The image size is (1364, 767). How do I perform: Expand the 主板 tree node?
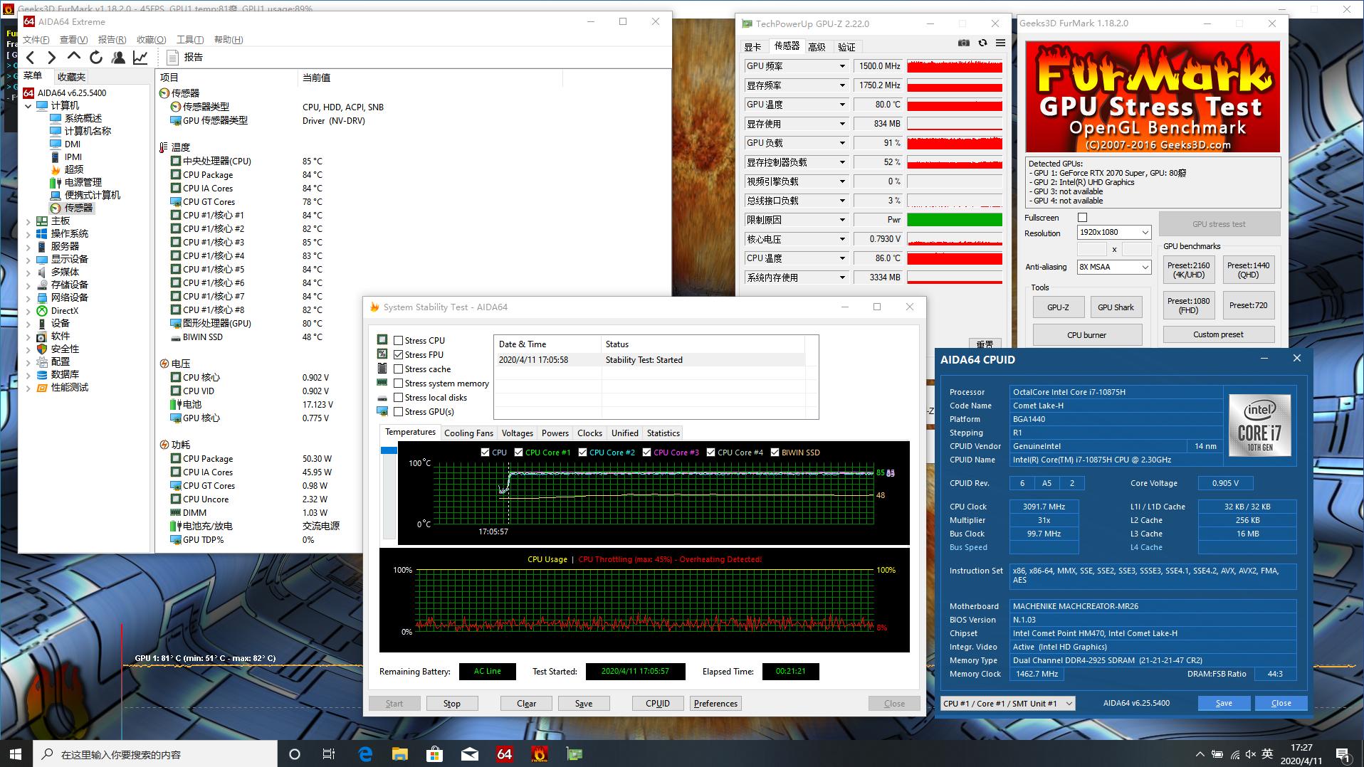(28, 221)
